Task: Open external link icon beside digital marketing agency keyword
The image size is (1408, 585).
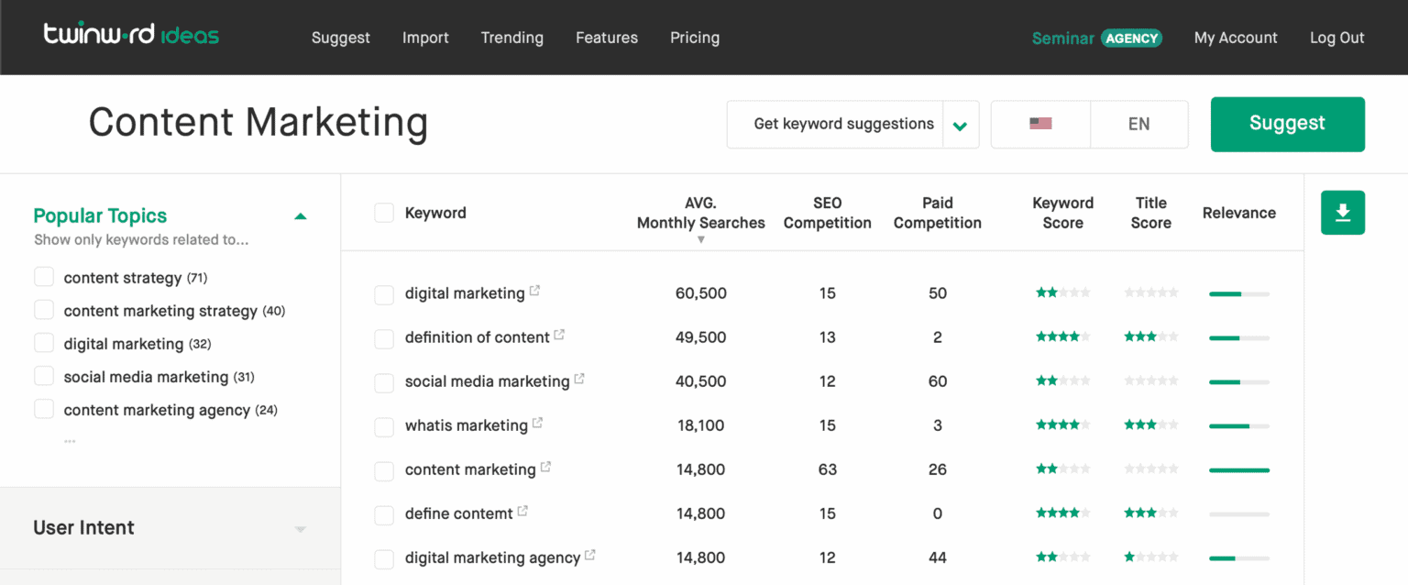Action: [590, 555]
